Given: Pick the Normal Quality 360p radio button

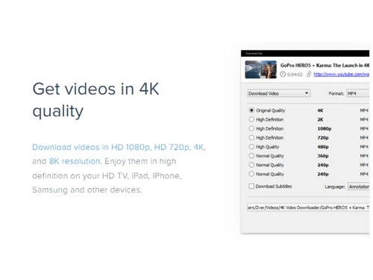Looking at the screenshot, I should pos(251,156).
